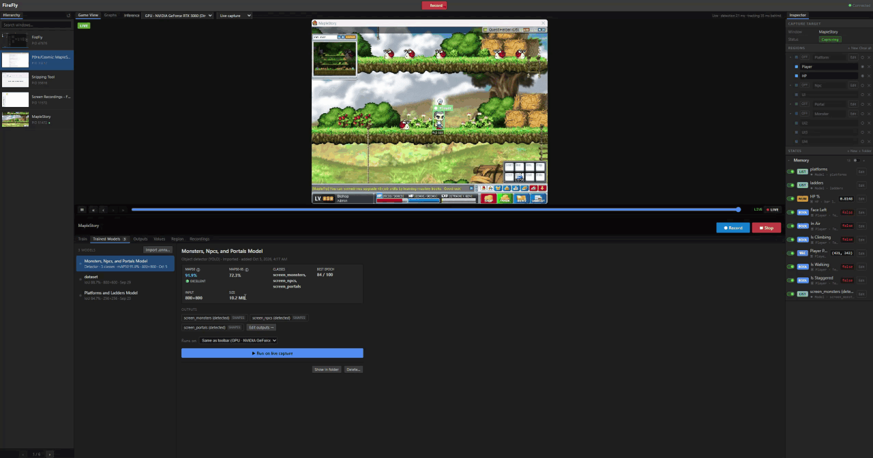Viewport: 873px width, 458px height.
Task: Step back one frame with the single-left arrow
Action: coord(103,210)
